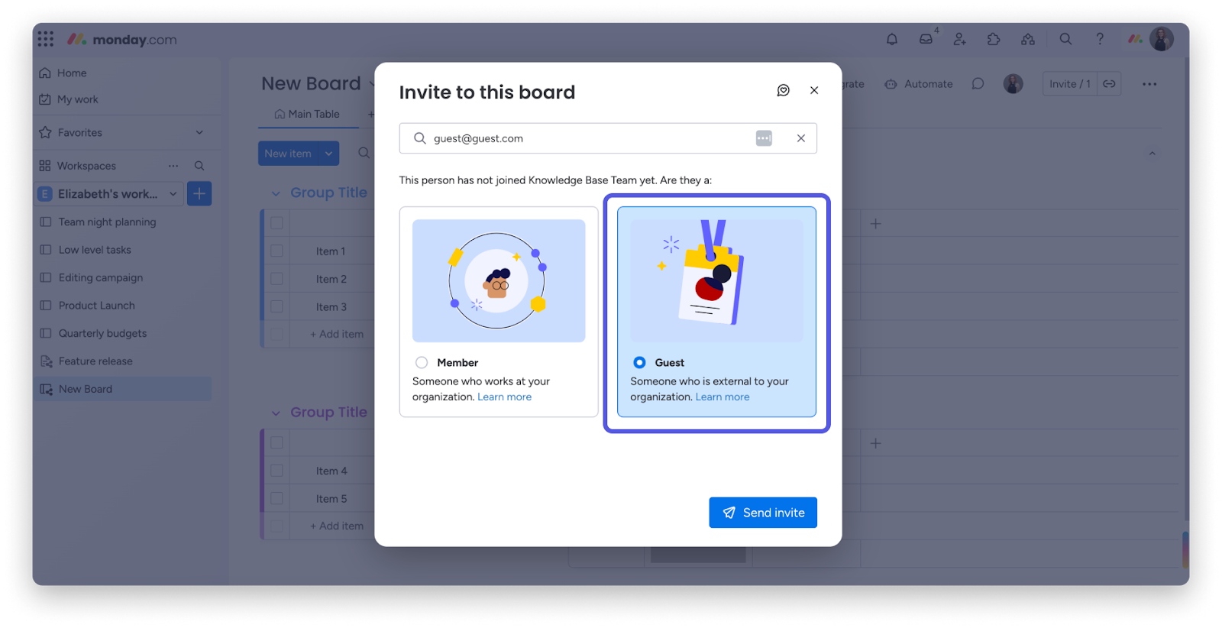Open the inbox tray icon
Viewport: 1222px width, 628px height.
926,39
